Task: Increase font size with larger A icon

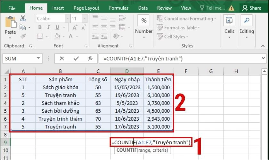Action: tap(75, 27)
